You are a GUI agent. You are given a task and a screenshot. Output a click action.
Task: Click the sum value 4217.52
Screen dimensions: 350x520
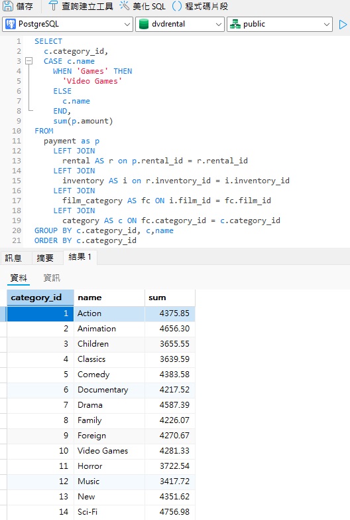pyautogui.click(x=170, y=390)
